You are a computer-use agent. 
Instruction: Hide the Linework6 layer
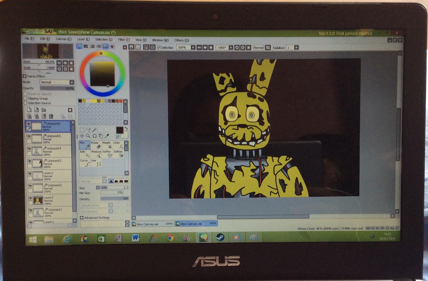click(28, 124)
